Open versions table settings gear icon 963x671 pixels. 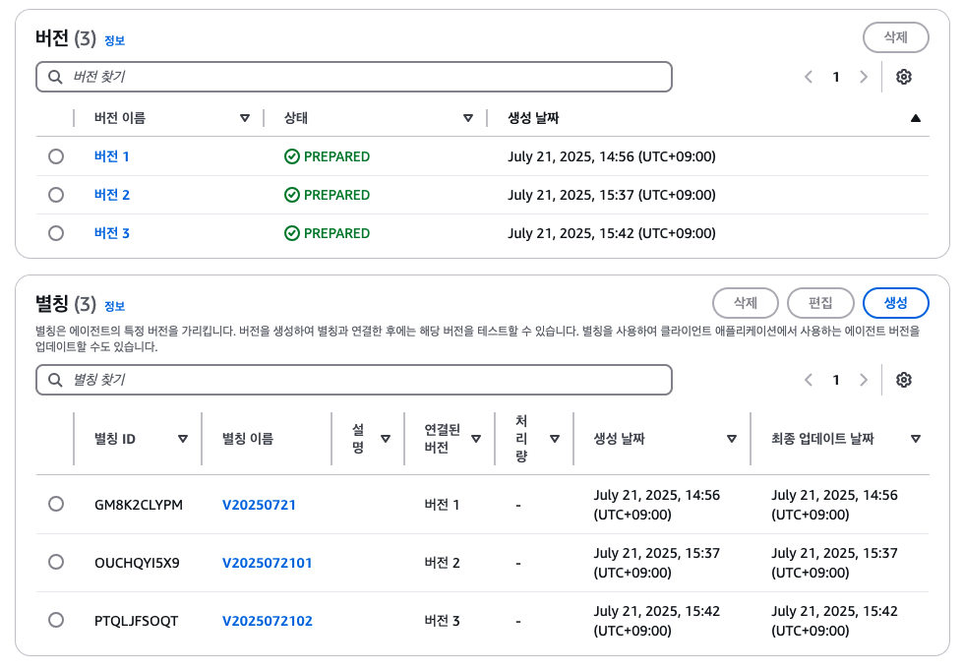coord(903,77)
